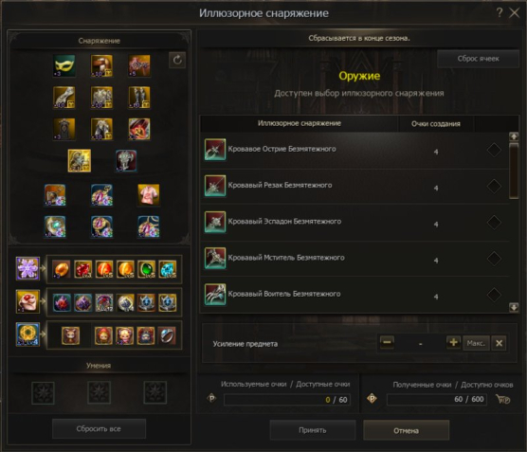Click the Сброс ячеек button
The height and width of the screenshot is (452, 527).
(x=478, y=59)
